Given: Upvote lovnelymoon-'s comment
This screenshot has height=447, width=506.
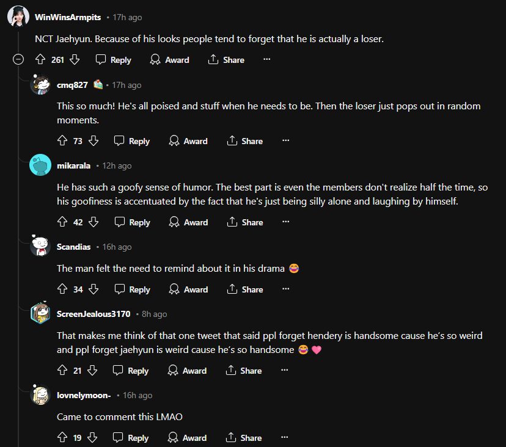Looking at the screenshot, I should [x=62, y=438].
